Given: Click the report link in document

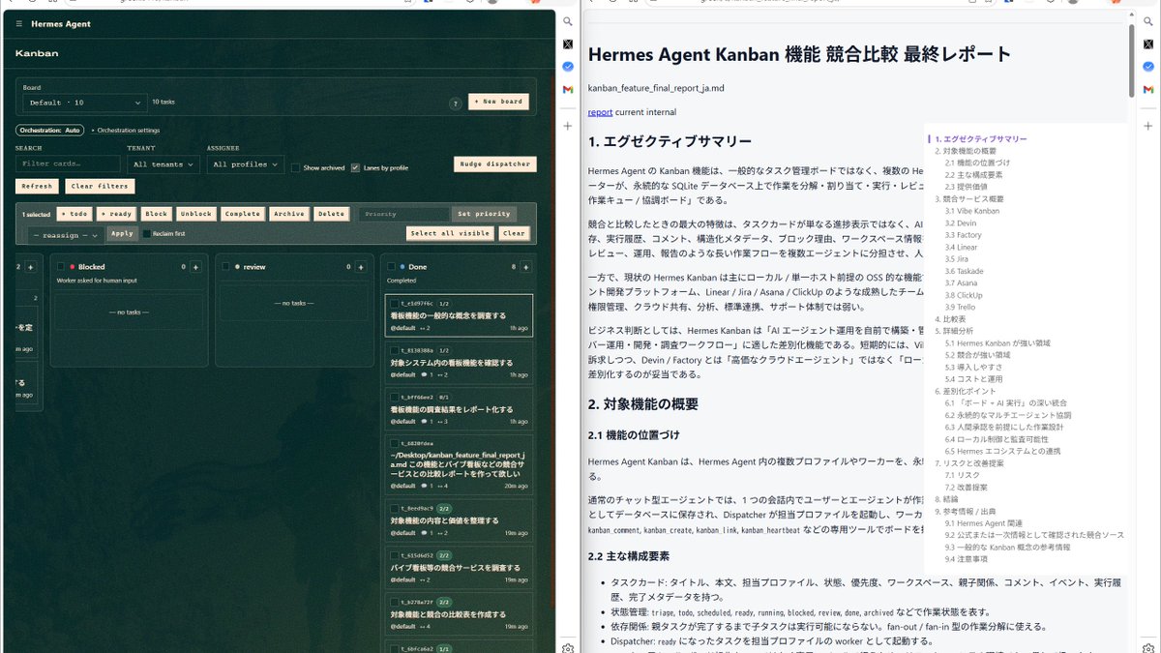Looking at the screenshot, I should coord(600,112).
